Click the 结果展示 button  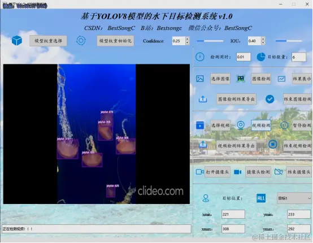(x=302, y=79)
